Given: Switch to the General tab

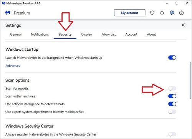Looking at the screenshot, I should pos(16,35).
